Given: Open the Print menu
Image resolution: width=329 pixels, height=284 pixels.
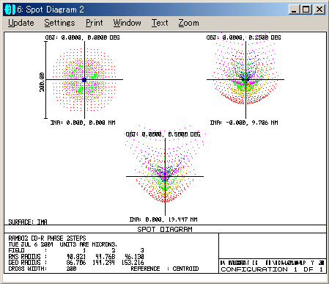Looking at the screenshot, I should 94,23.
